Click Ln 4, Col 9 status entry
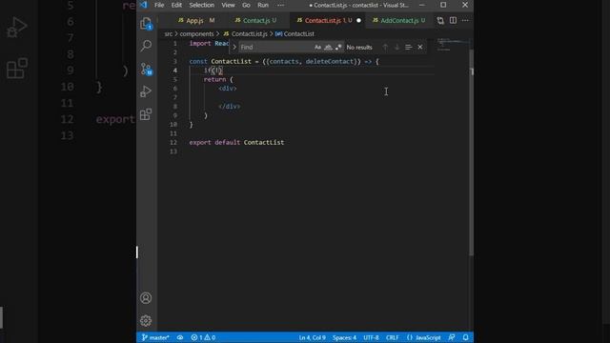 point(312,337)
